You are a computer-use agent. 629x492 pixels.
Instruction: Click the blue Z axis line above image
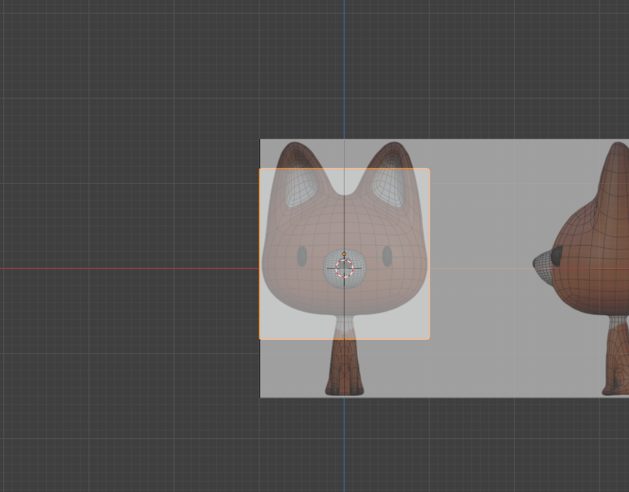click(344, 69)
